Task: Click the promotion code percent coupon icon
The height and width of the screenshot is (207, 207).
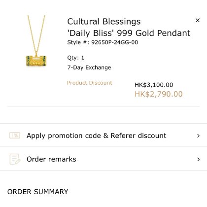Action: [15, 136]
